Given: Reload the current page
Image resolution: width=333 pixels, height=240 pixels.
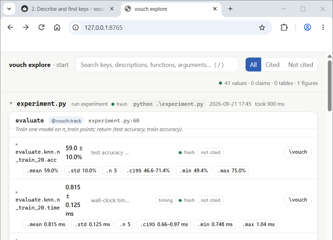Looking at the screenshot, I should click(x=41, y=27).
